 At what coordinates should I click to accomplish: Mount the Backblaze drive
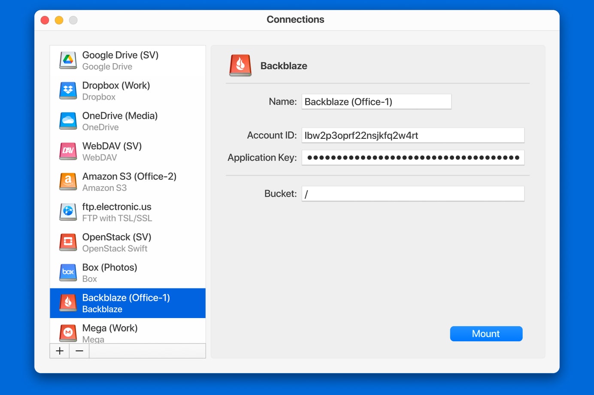(x=486, y=334)
